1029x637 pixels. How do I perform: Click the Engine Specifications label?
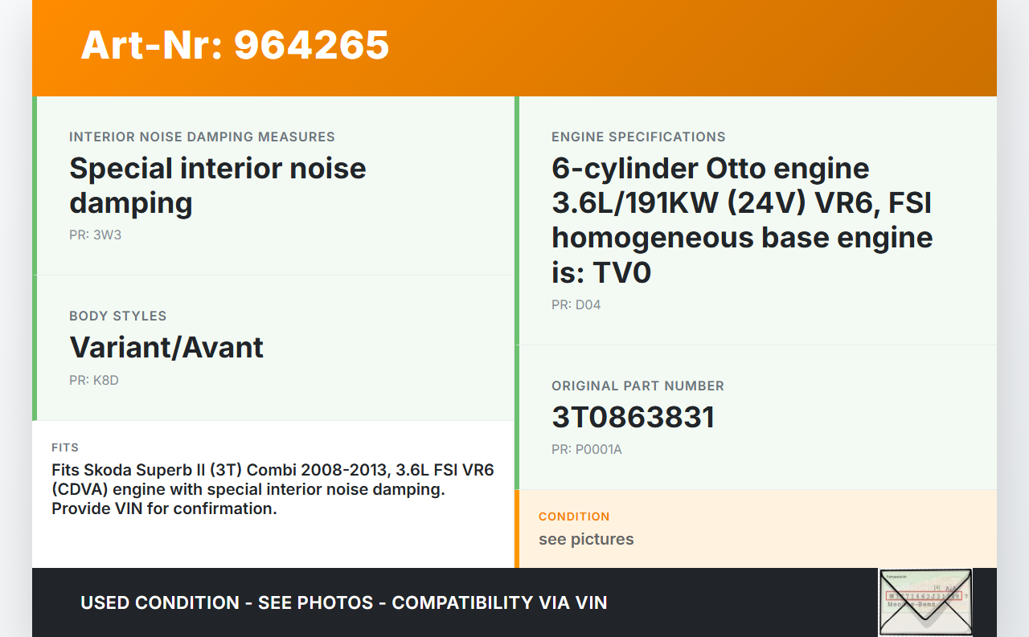coord(638,137)
